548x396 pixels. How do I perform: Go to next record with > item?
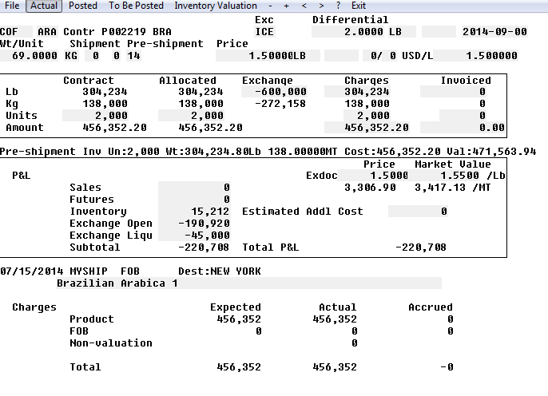321,6
